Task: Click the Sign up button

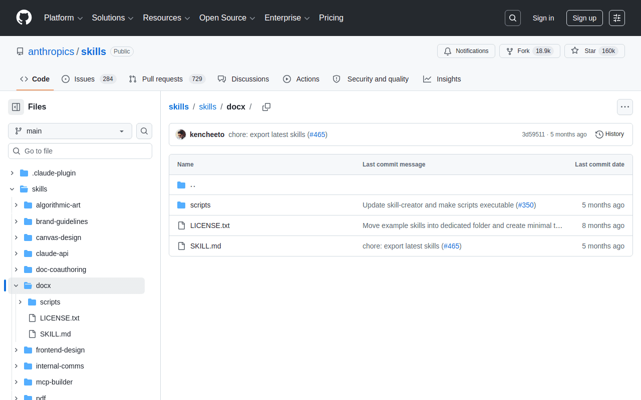Action: point(584,18)
